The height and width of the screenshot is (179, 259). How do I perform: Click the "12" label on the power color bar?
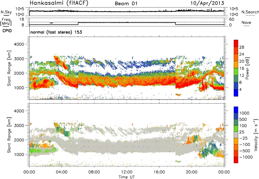[x=242, y=75]
